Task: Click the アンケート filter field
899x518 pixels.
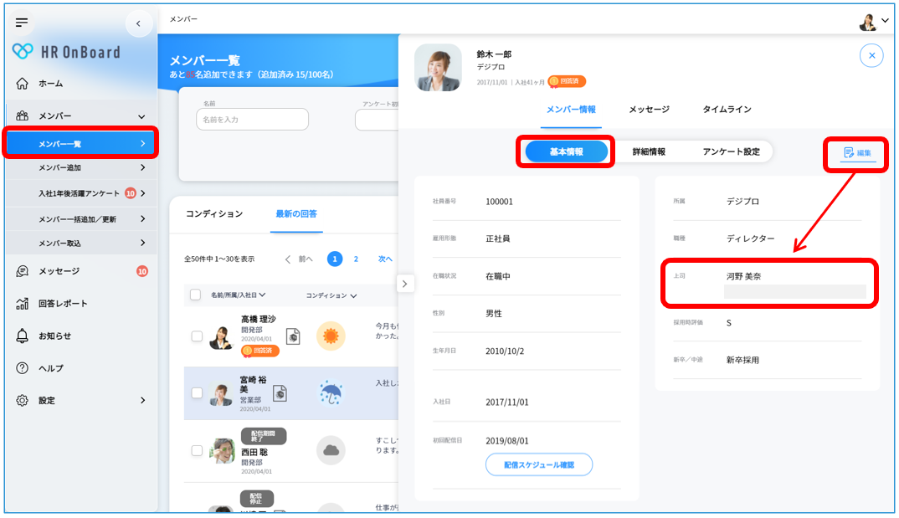Action: (377, 120)
